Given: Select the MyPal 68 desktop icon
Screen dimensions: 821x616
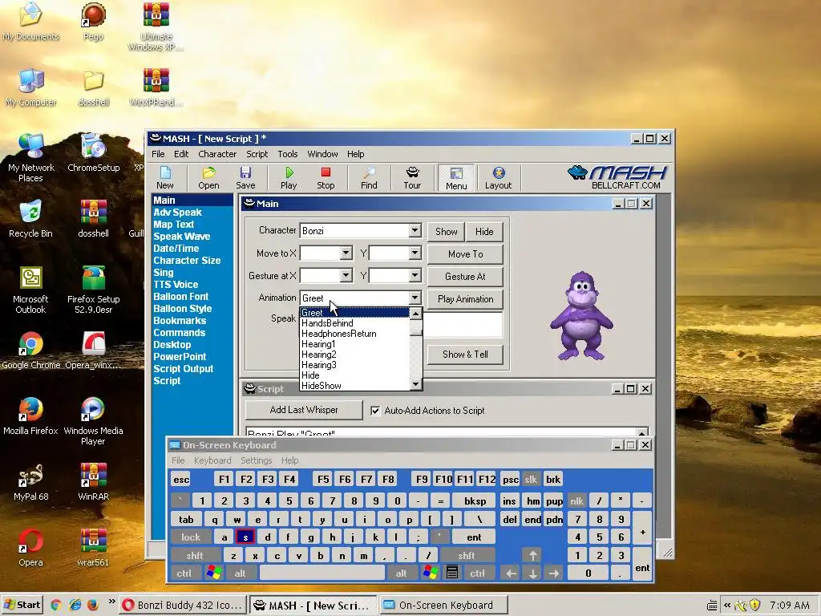Looking at the screenshot, I should pyautogui.click(x=30, y=482).
